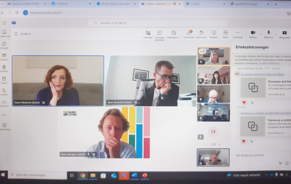
Task: Open the European and International Affairs link
Action: 262,74
